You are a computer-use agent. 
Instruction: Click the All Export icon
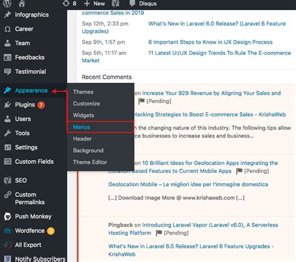7,245
